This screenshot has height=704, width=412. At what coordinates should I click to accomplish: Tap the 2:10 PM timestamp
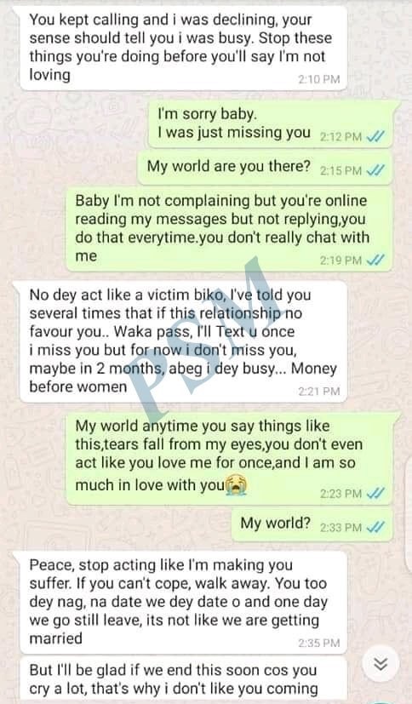point(319,79)
